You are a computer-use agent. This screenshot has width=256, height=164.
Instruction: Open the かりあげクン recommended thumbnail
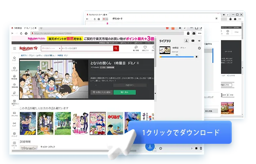pyautogui.click(x=115, y=123)
